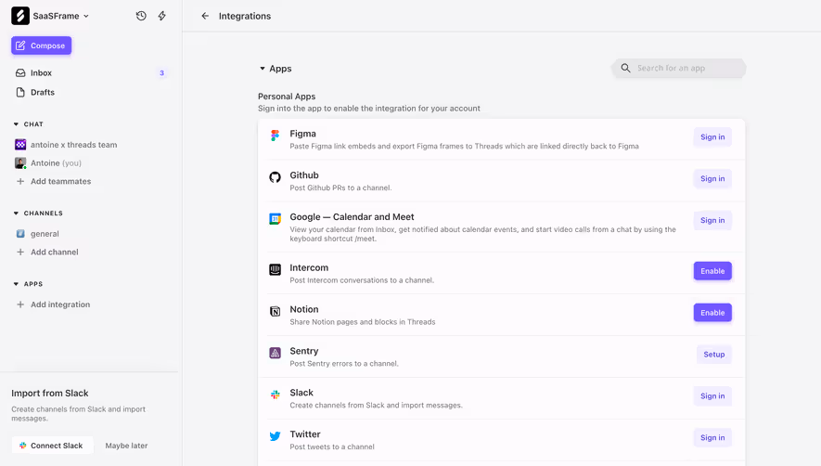Click the search magnifier icon
Image resolution: width=821 pixels, height=466 pixels.
click(625, 68)
